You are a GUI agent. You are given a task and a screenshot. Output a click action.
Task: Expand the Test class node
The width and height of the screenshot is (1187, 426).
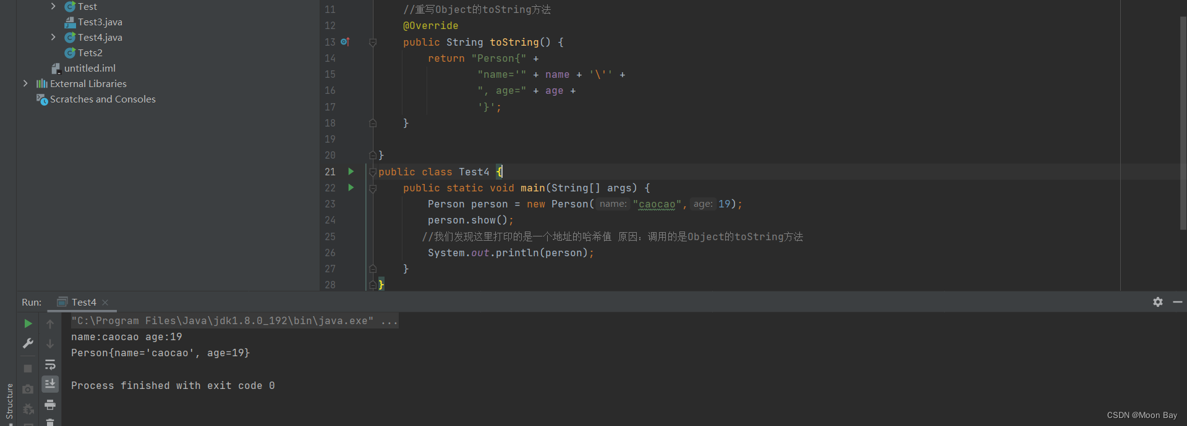tap(53, 6)
